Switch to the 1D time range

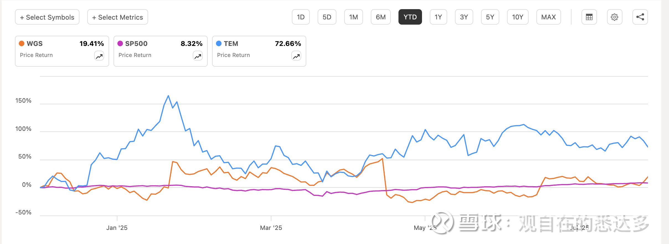coord(301,17)
